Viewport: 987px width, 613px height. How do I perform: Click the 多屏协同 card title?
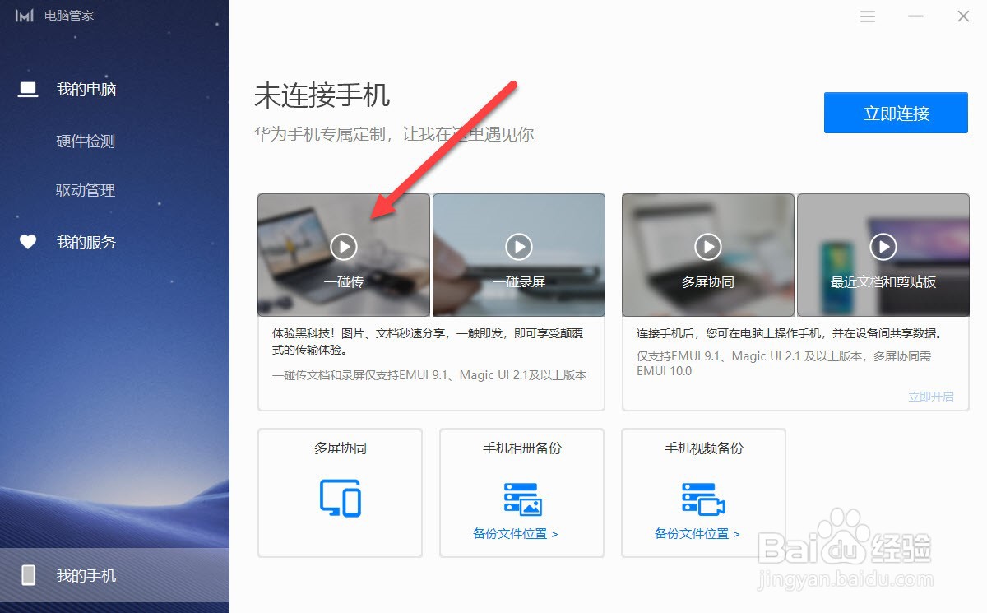(x=341, y=448)
